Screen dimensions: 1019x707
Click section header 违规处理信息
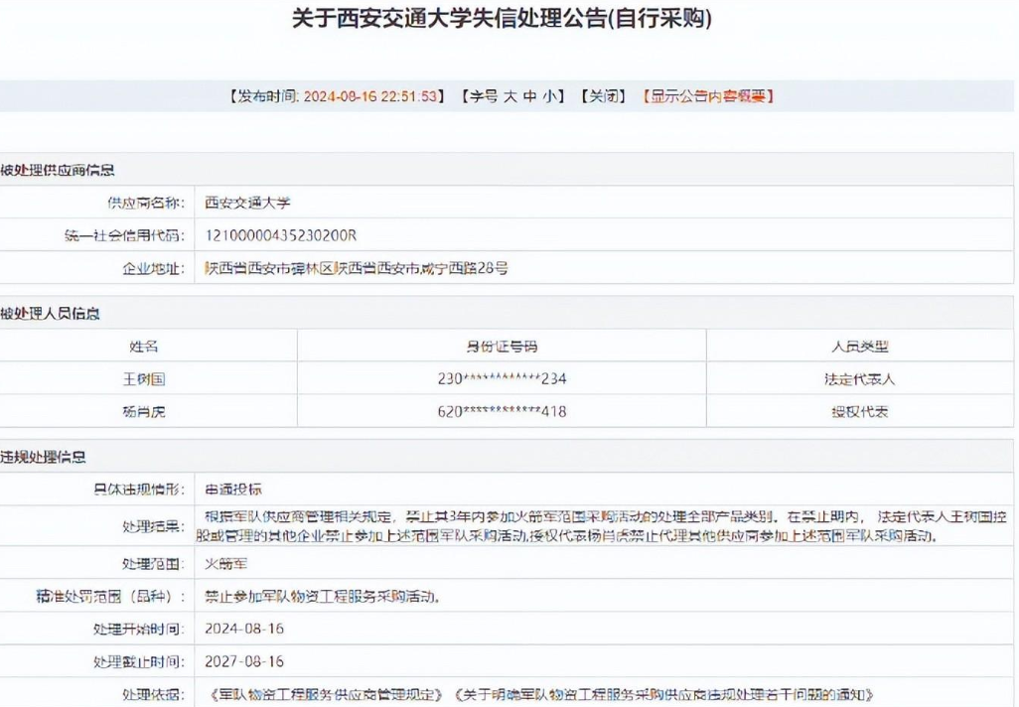pos(43,457)
